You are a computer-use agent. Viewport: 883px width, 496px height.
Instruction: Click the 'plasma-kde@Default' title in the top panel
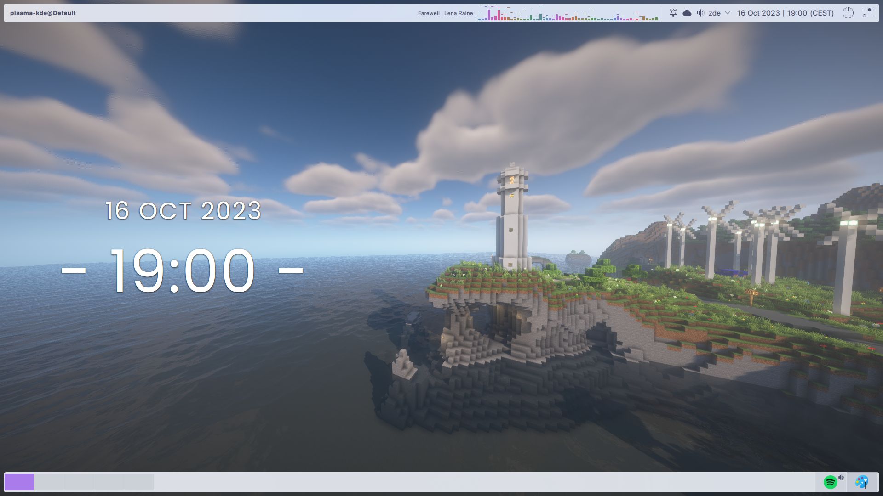43,13
